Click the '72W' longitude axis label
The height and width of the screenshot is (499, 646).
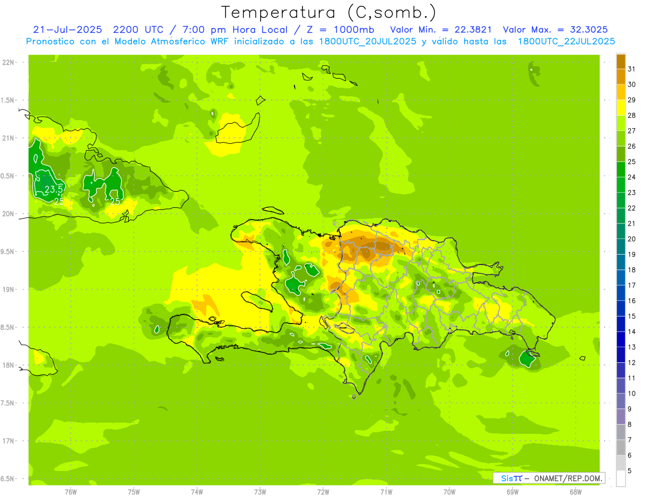(x=323, y=491)
